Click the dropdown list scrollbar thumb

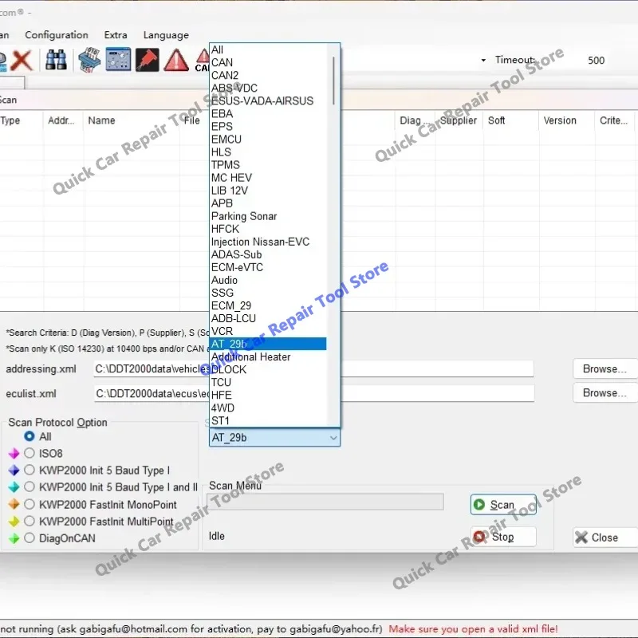click(333, 81)
